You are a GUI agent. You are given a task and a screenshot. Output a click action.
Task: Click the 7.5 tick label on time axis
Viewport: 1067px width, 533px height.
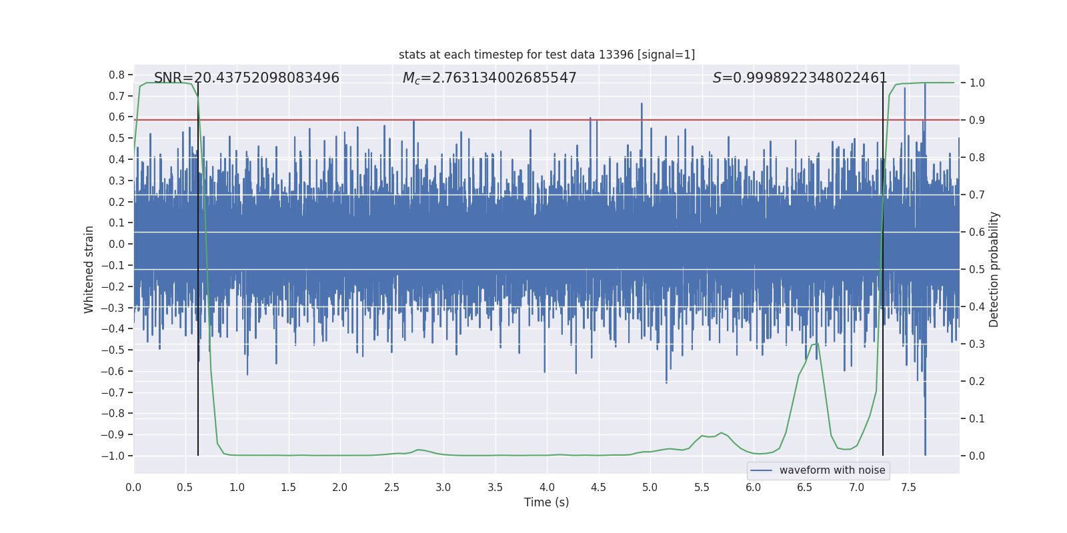(x=908, y=487)
